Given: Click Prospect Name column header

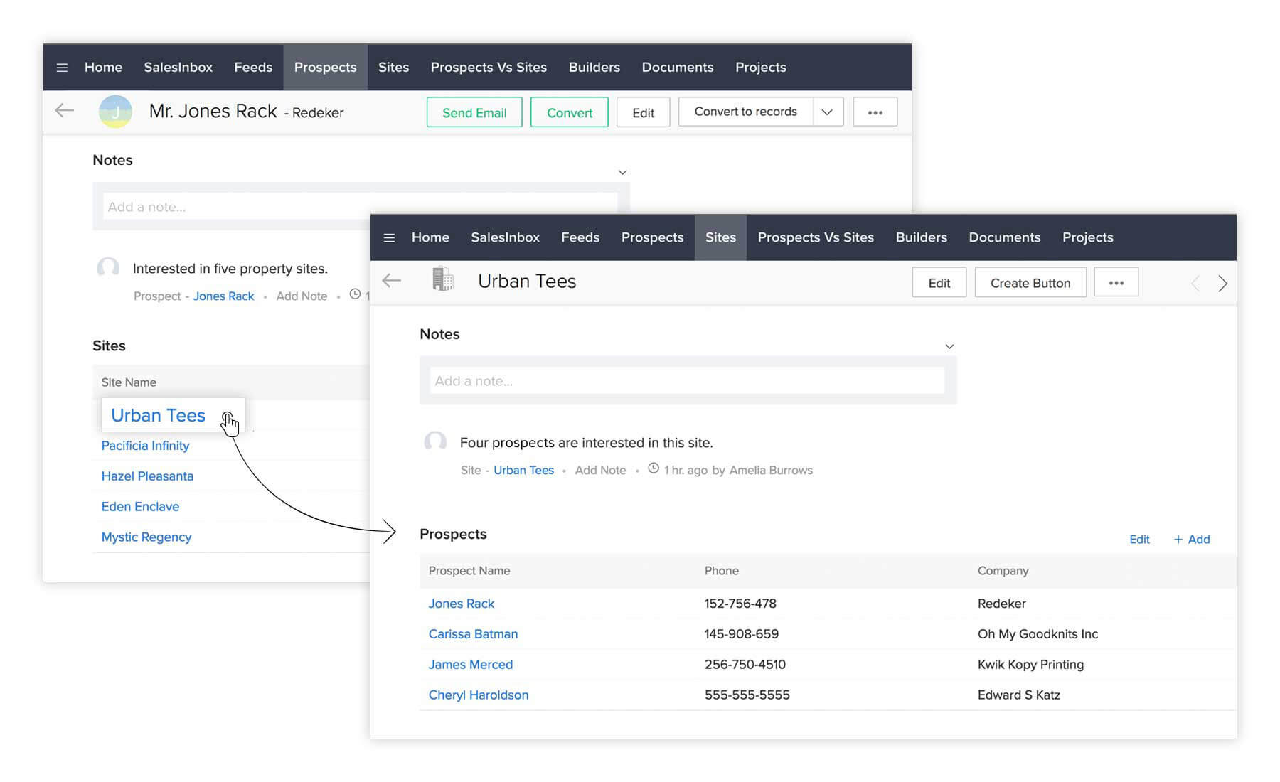Looking at the screenshot, I should coord(469,571).
